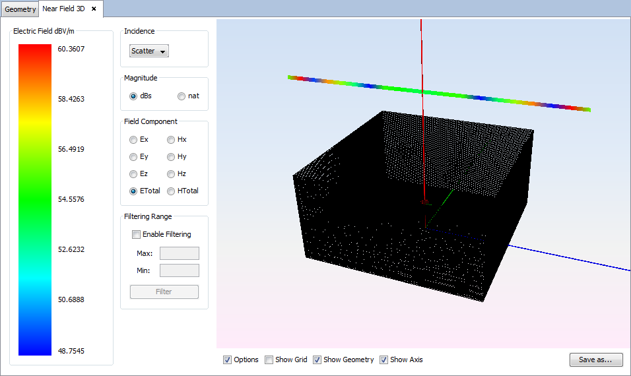
Task: Uncheck the Options checkbox
Action: [228, 360]
